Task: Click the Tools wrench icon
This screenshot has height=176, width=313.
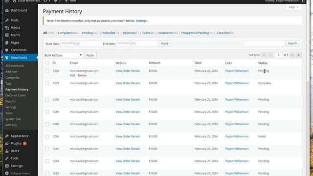Action: click(7, 158)
